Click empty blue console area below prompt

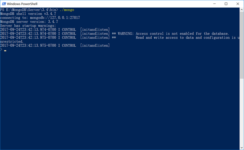120,99
